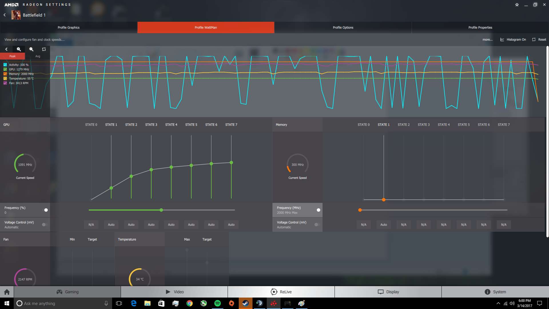Screen dimensions: 549x309
Task: Switch to Profile Options tab
Action: click(x=343, y=27)
